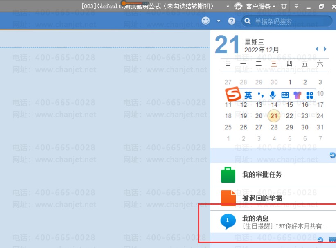Click the green briefcase approval icon
Viewport: 336px width, 248px height.
point(228,175)
